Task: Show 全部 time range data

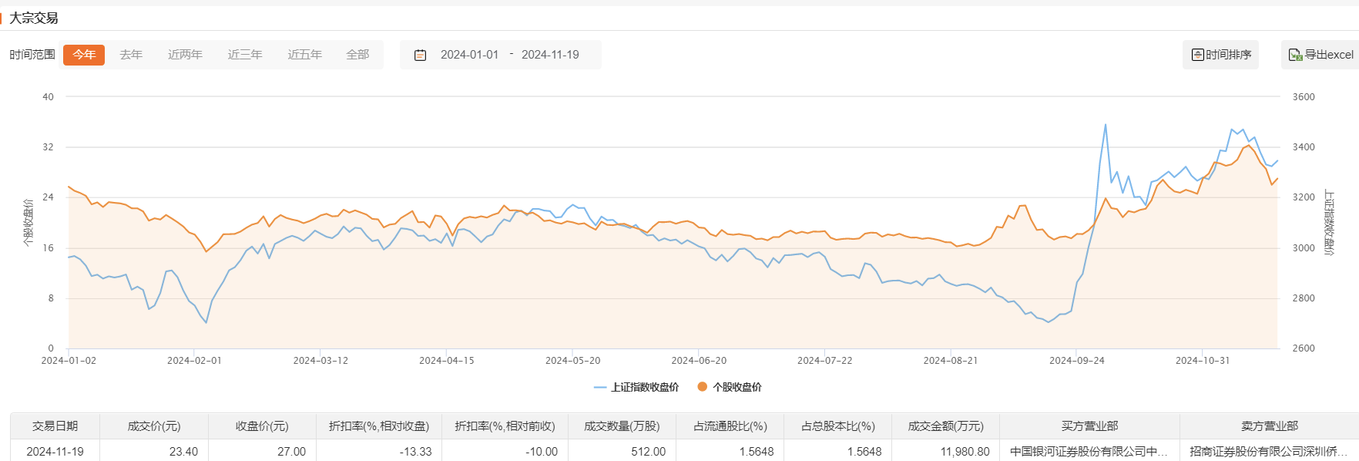Action: (357, 55)
